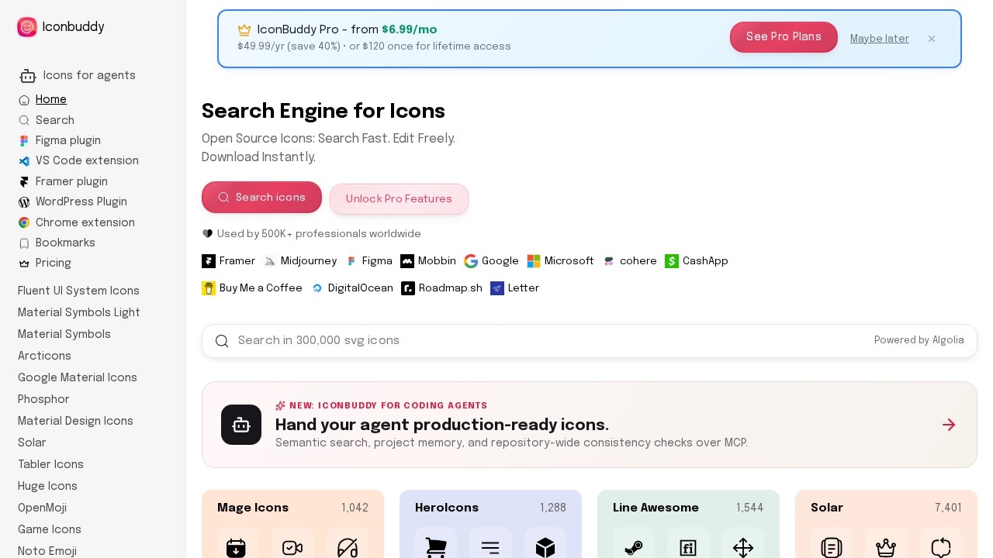Click the Chrome extension icon

click(24, 222)
